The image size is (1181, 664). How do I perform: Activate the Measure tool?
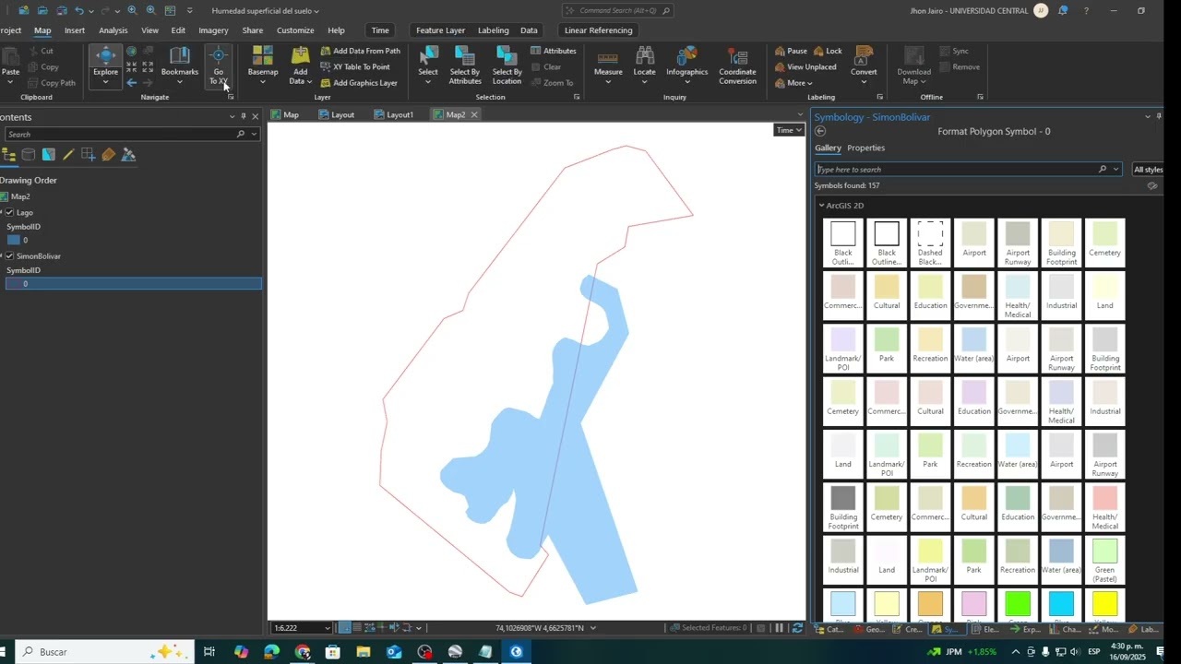608,65
